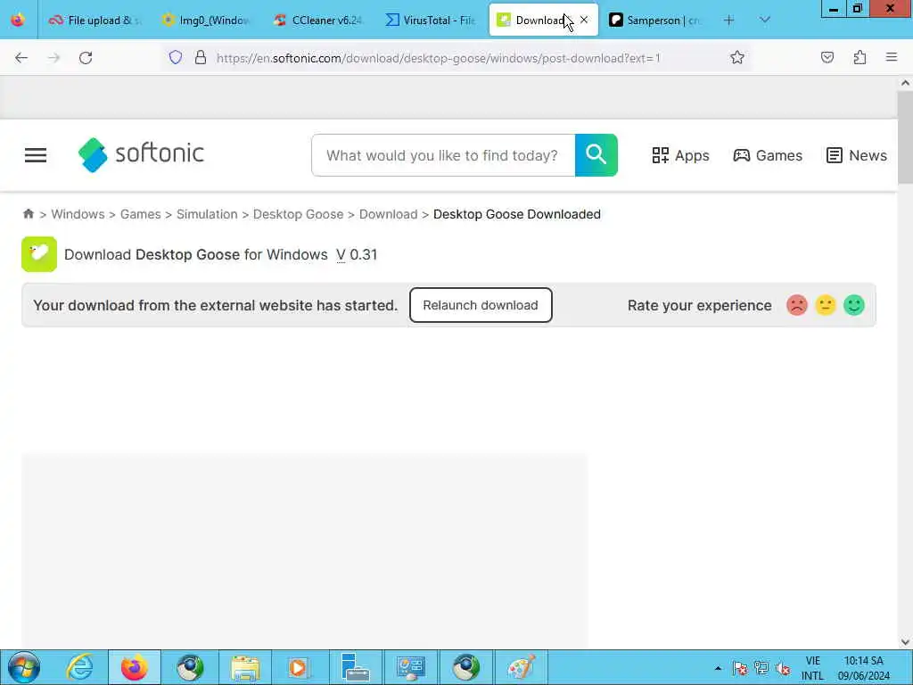Image resolution: width=913 pixels, height=685 pixels.
Task: Switch to VirusTotal - File tab
Action: [x=432, y=20]
